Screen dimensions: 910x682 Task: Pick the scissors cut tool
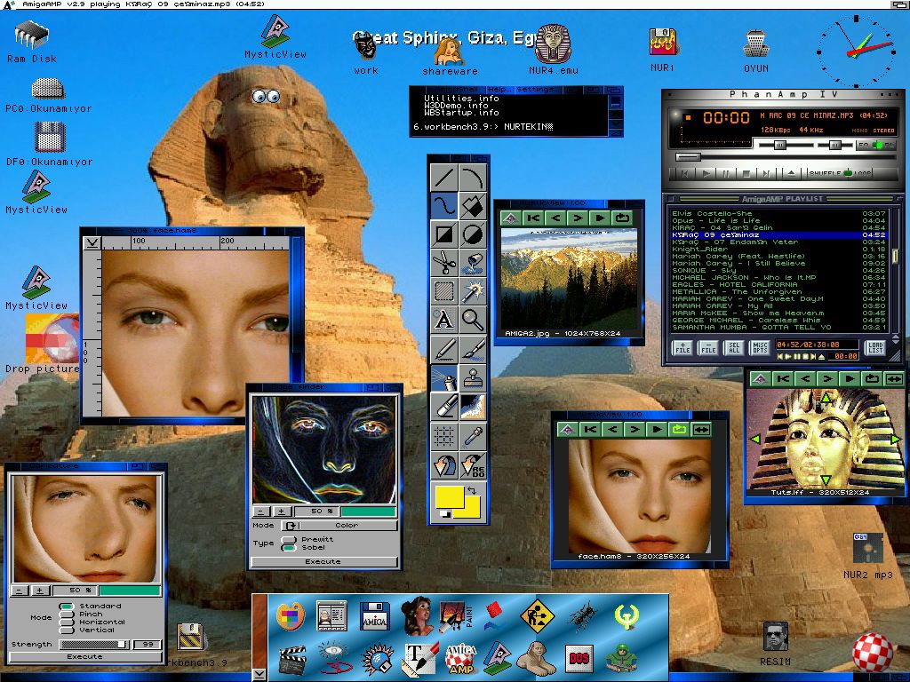click(x=444, y=263)
